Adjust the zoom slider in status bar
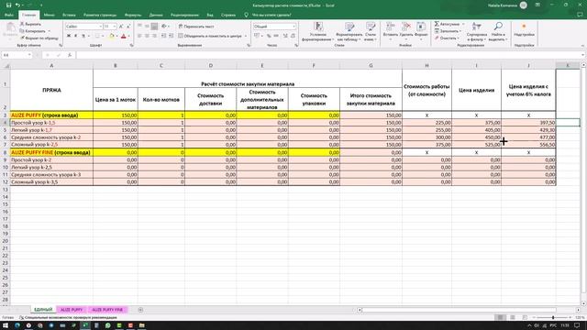Image resolution: width=587 pixels, height=330 pixels. [553, 317]
